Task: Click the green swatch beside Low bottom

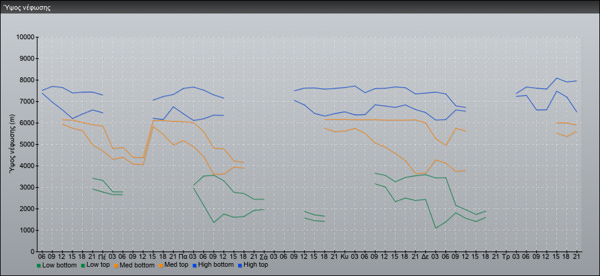Action: (39, 265)
